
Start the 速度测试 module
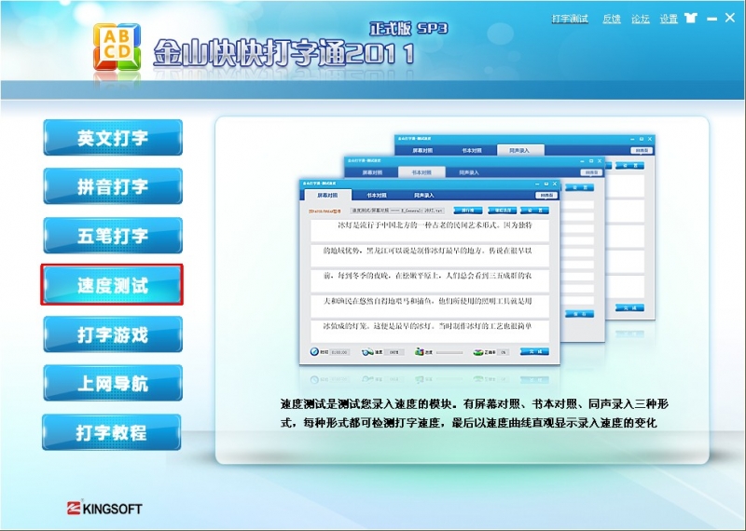point(112,285)
